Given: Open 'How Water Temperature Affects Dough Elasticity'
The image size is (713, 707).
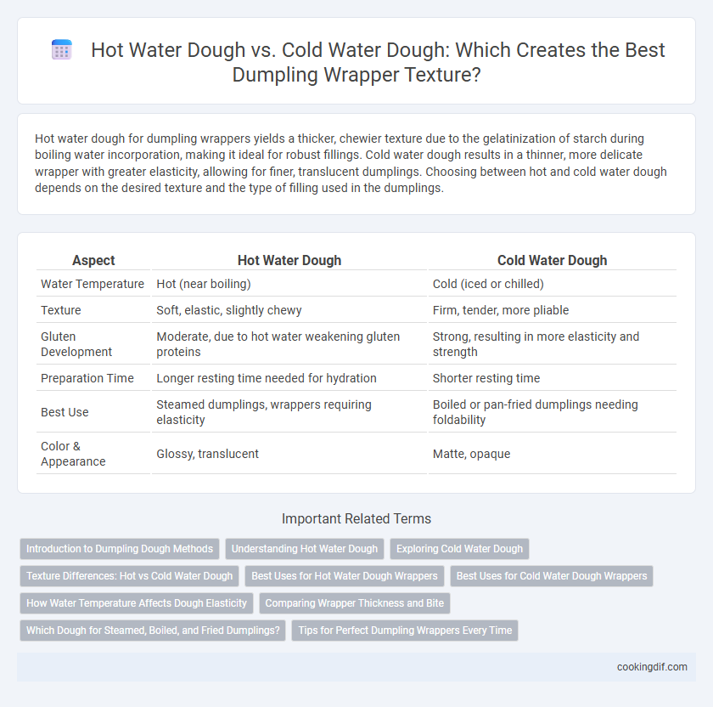Looking at the screenshot, I should (137, 603).
